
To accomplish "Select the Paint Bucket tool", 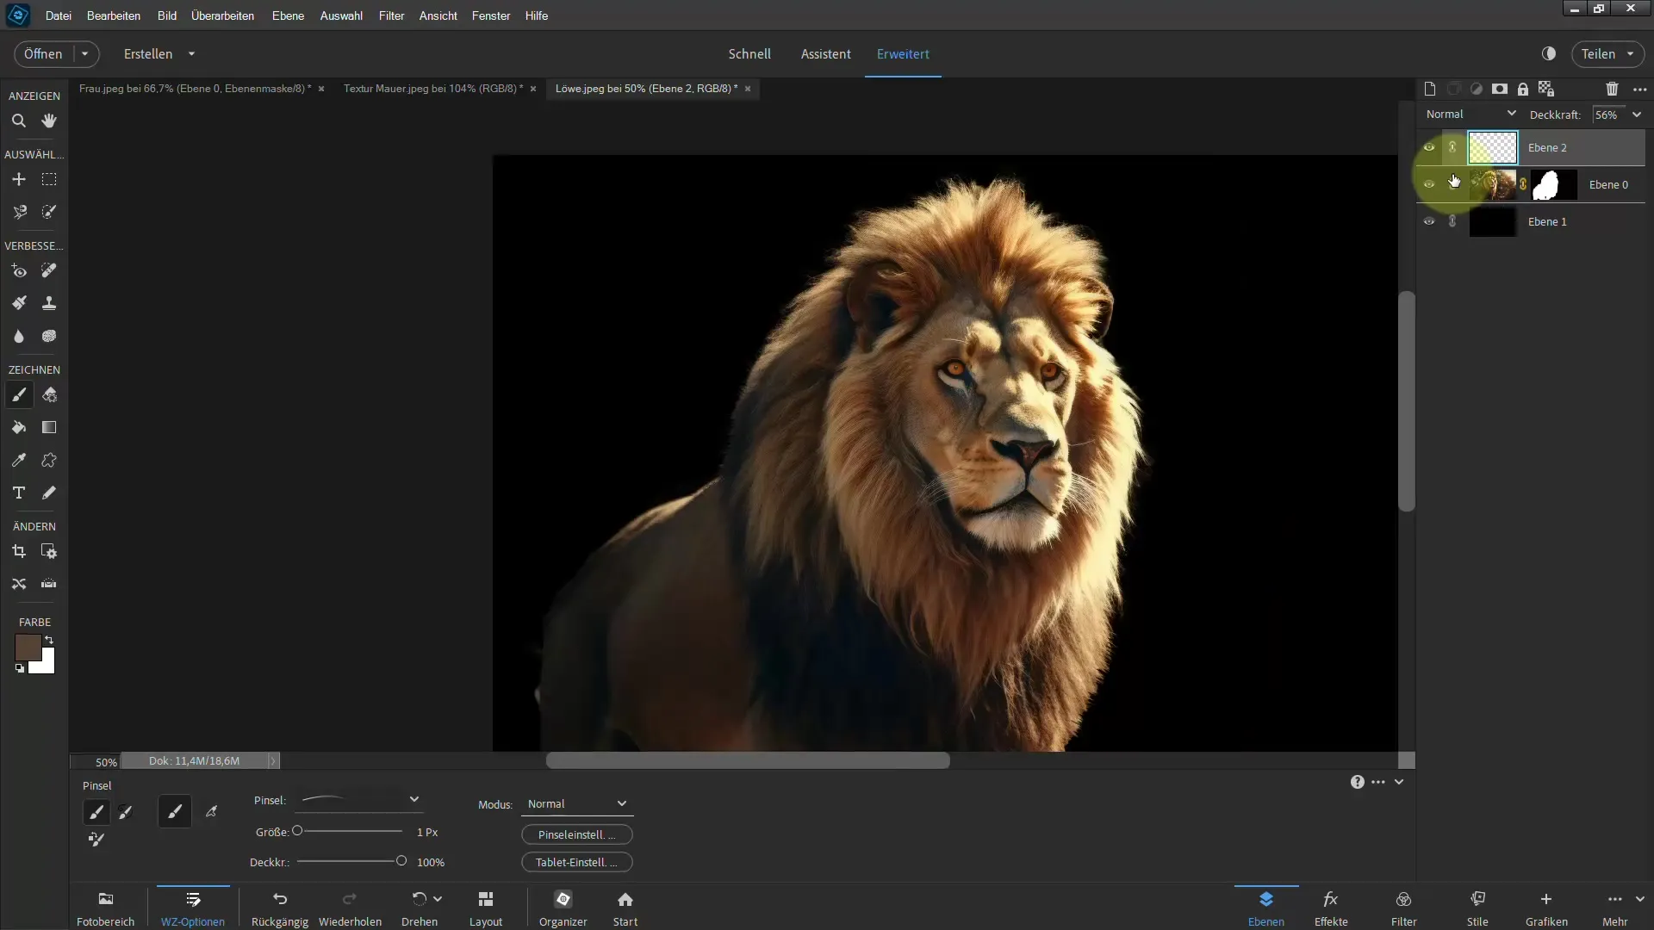I will 18,428.
